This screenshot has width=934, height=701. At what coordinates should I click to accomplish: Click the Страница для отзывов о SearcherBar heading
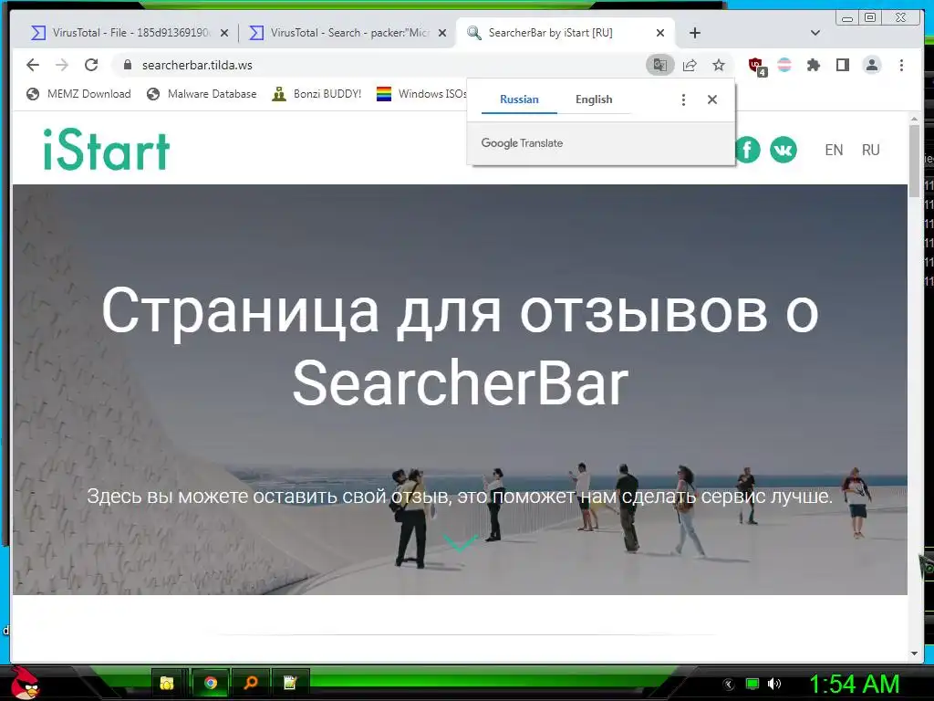click(x=460, y=346)
